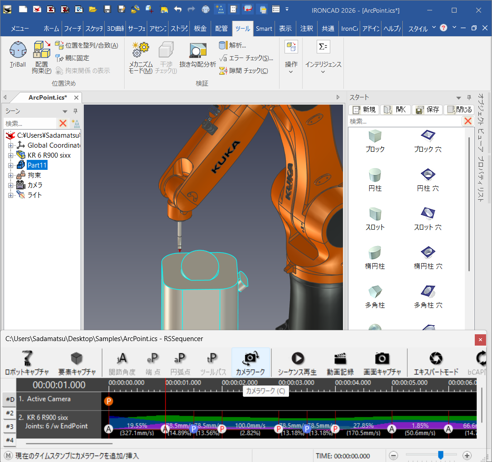Select スロット shape in catalog
The height and width of the screenshot is (462, 492).
[x=375, y=219]
